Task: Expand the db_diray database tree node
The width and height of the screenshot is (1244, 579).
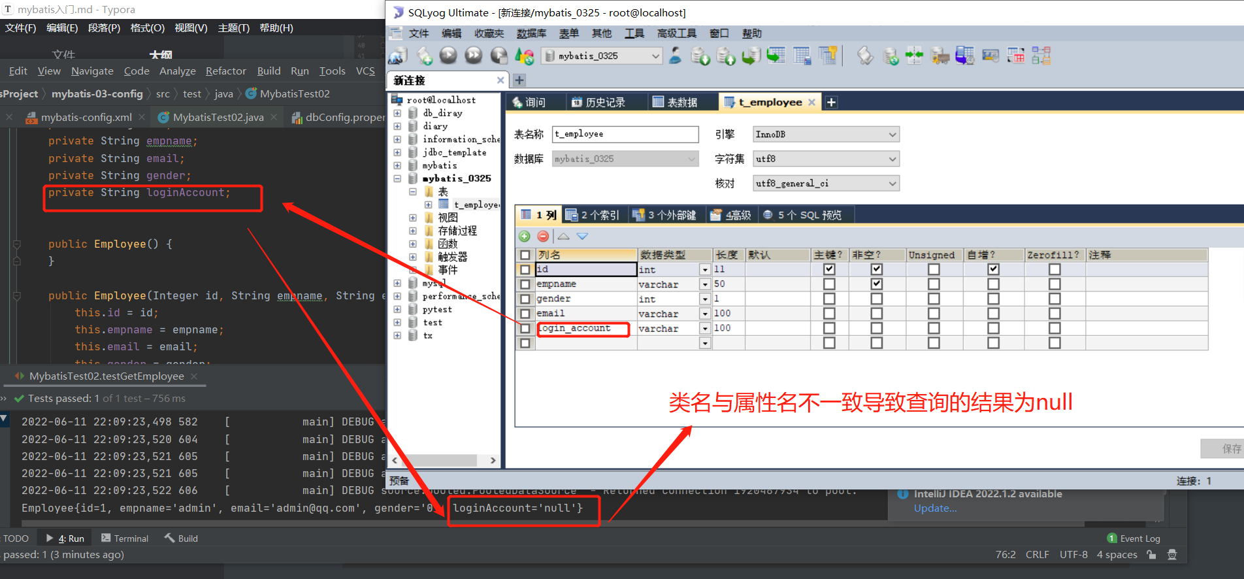Action: [x=397, y=113]
